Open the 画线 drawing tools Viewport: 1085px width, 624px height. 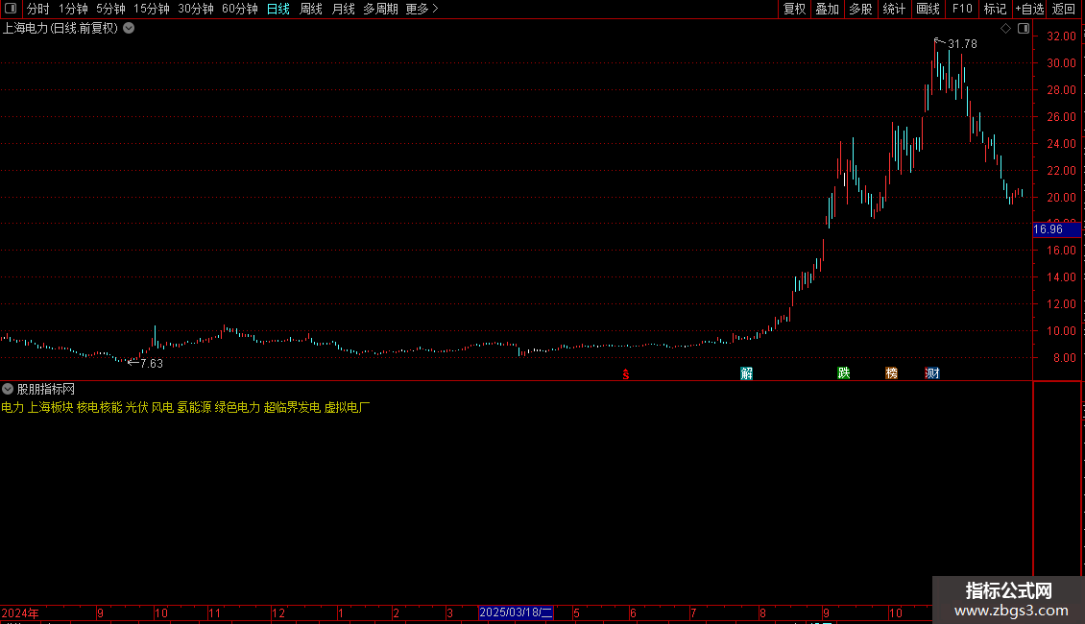tap(928, 9)
